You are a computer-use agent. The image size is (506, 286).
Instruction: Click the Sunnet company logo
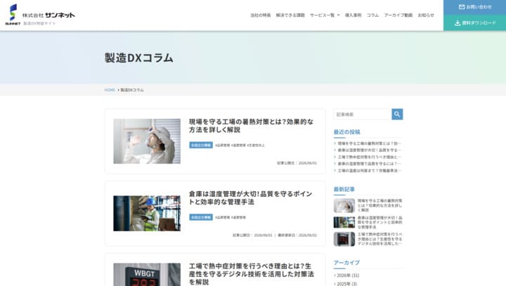[40, 15]
